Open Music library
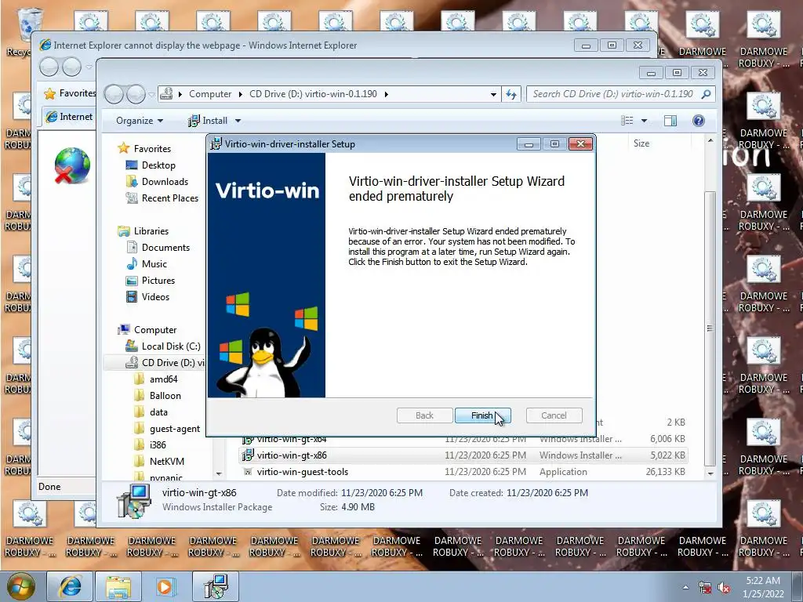The image size is (803, 602). (154, 264)
